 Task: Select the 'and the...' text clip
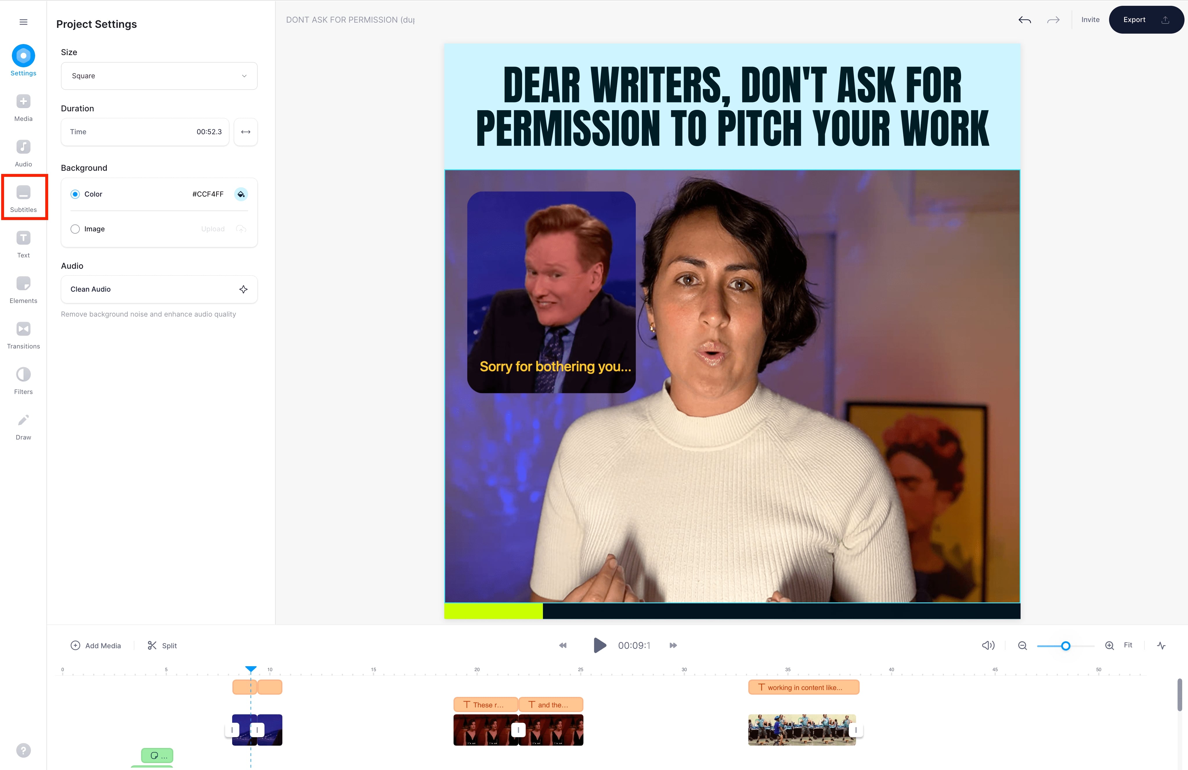pyautogui.click(x=551, y=705)
